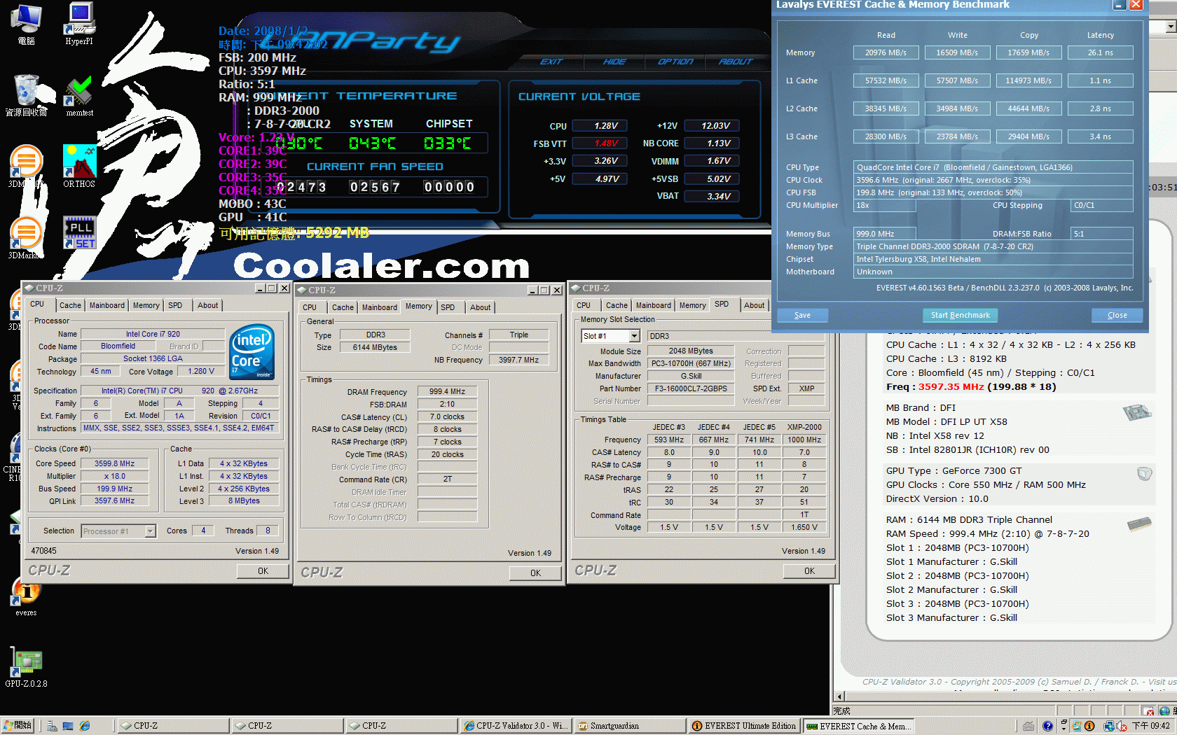Open the dropdown at the browser's top-right edge

(1171, 27)
